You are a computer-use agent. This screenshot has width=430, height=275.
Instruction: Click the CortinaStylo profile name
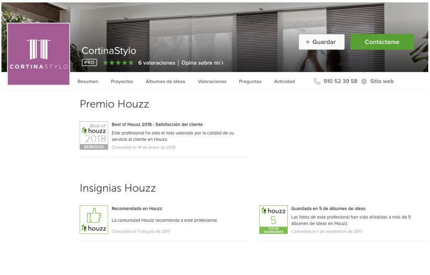click(x=109, y=51)
